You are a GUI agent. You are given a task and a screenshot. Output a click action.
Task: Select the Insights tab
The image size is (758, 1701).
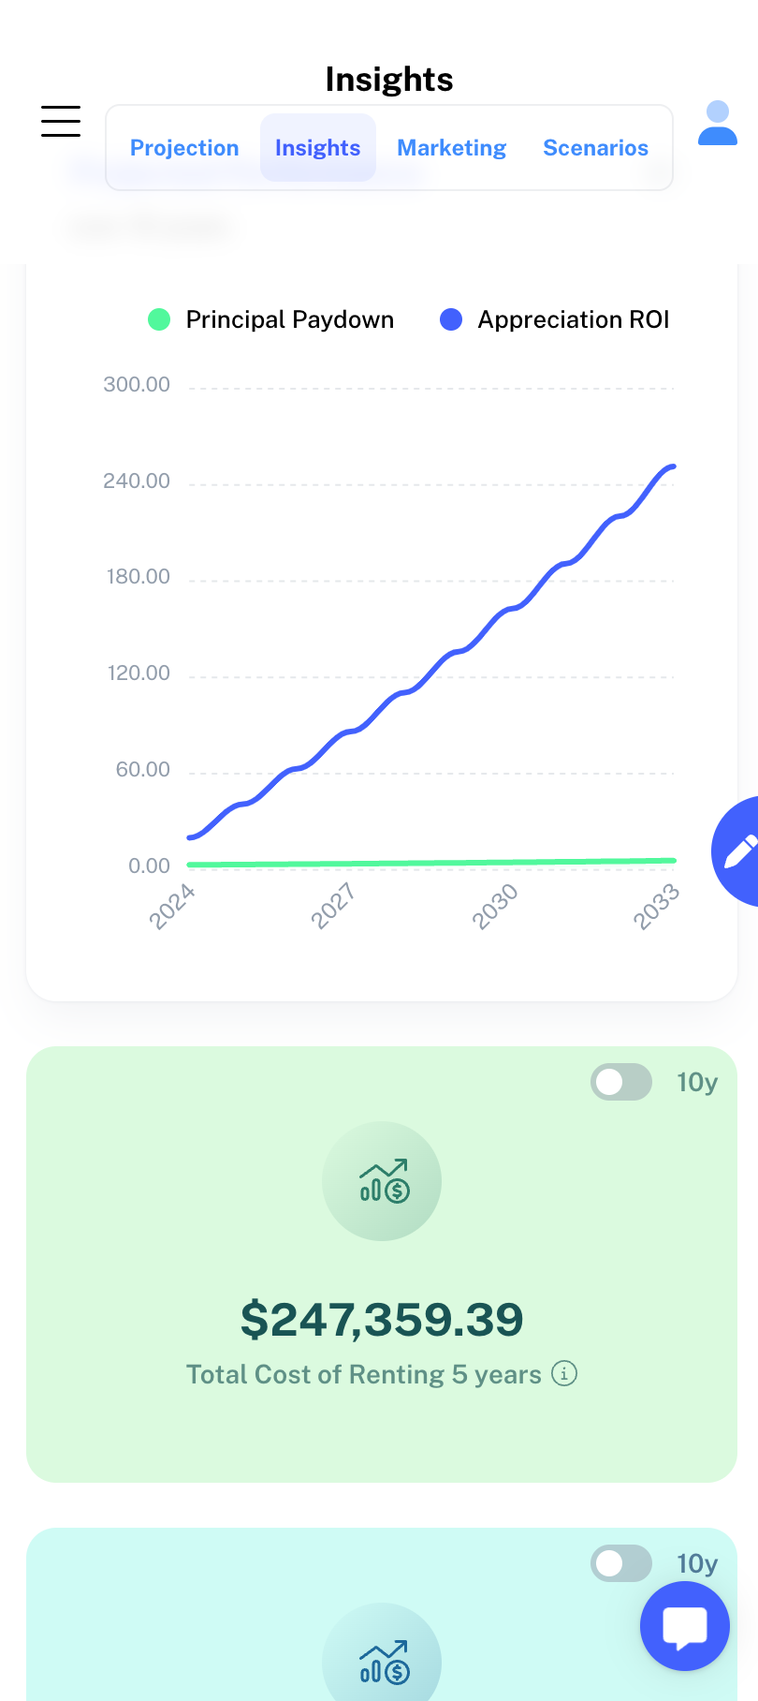pos(318,148)
